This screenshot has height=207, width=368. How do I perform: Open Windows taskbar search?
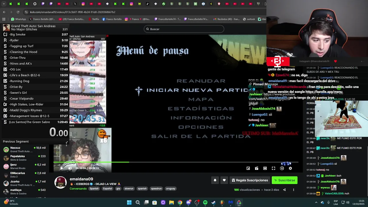tap(138, 202)
